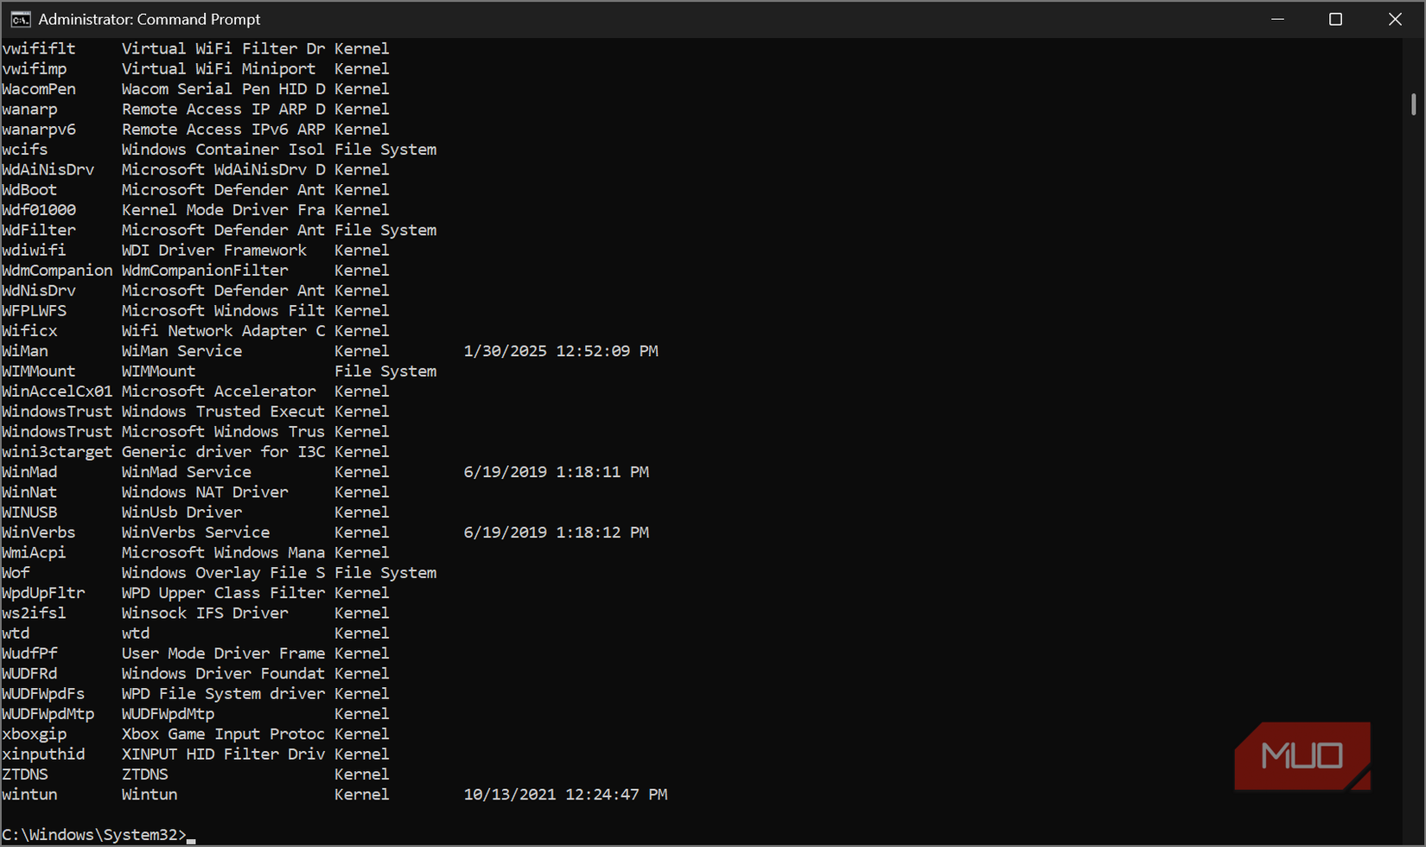The height and width of the screenshot is (847, 1426).
Task: Select the WdNisDrv entry
Action: tap(39, 291)
